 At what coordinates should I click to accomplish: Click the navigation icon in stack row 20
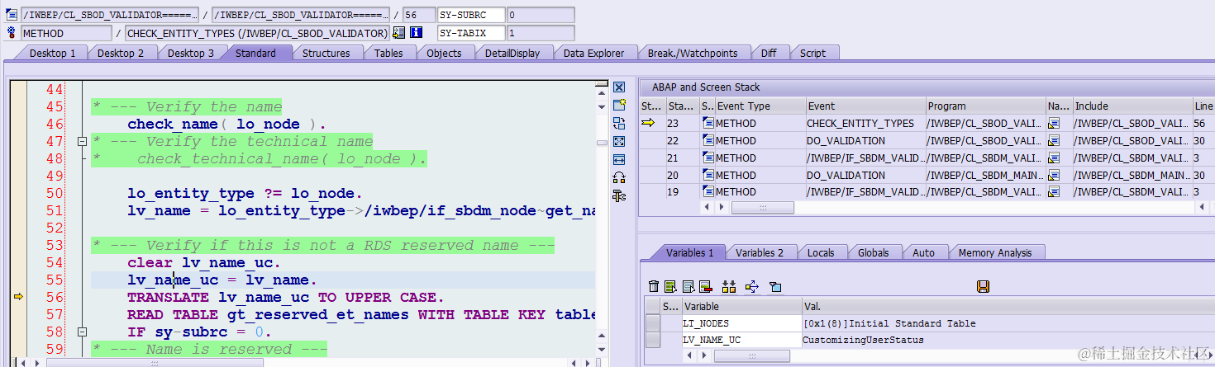1054,175
